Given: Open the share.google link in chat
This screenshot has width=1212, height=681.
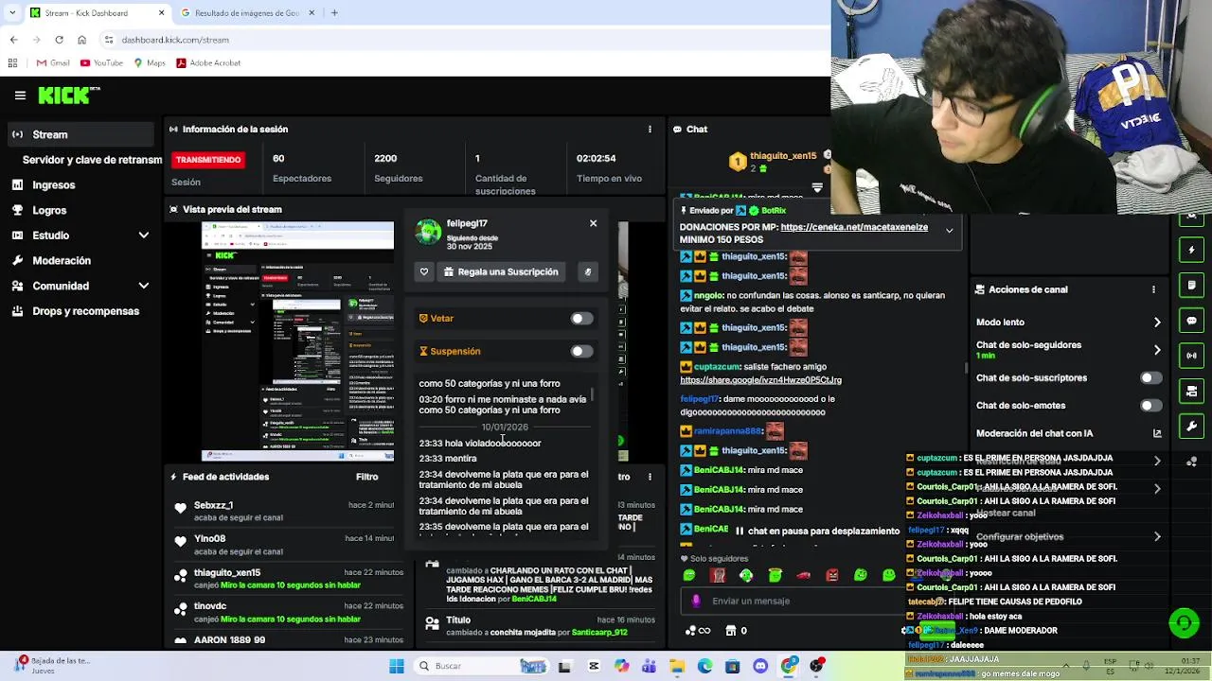Looking at the screenshot, I should (760, 380).
